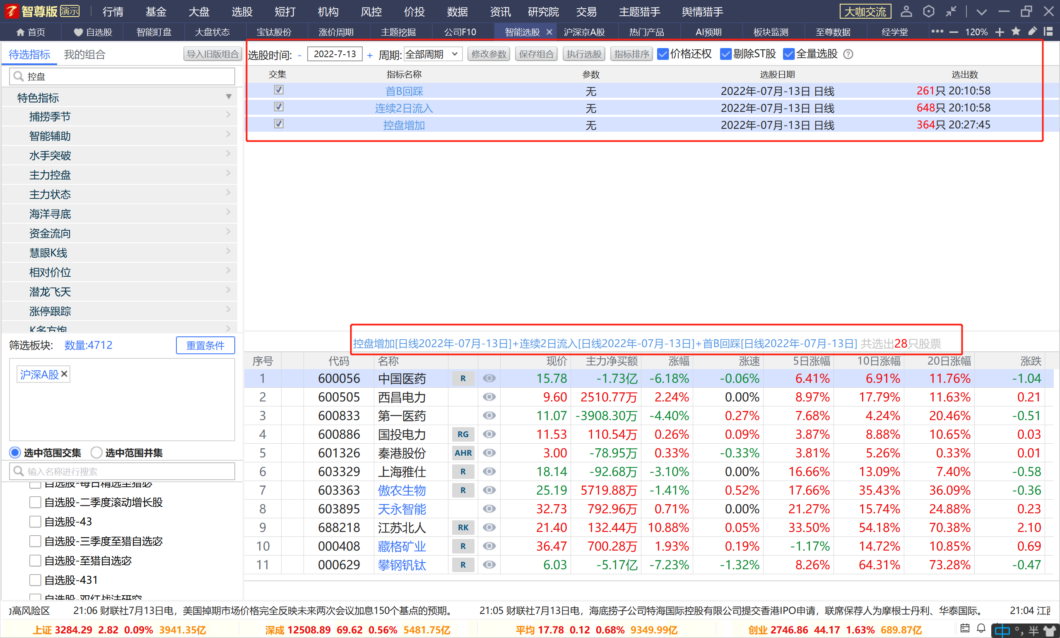Viewport: 1060px width, 638px height.
Task: Click the bell notification icon in status bar
Action: pyautogui.click(x=981, y=628)
